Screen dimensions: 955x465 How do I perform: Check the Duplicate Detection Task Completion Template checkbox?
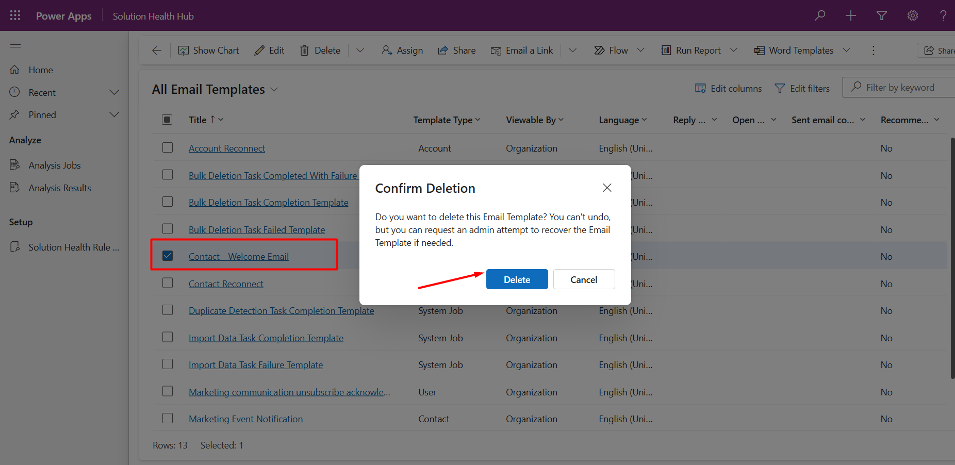[168, 310]
